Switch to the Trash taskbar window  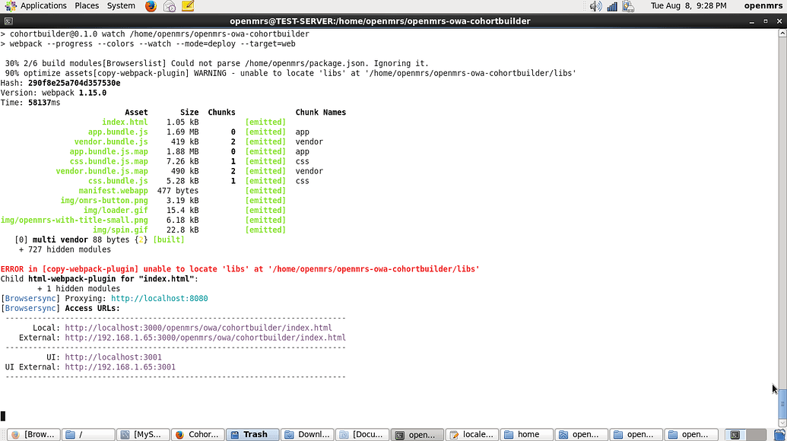[x=252, y=434]
